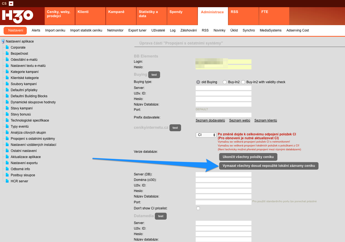Open the Seznam dodavatelů link
The width and height of the screenshot is (345, 242).
pyautogui.click(x=210, y=120)
